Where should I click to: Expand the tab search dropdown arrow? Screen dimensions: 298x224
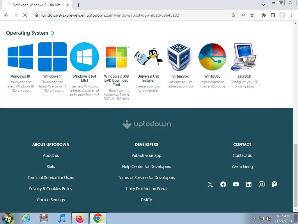tap(263, 5)
